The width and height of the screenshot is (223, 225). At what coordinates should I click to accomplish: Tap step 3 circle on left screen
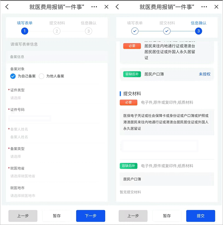[88, 31]
